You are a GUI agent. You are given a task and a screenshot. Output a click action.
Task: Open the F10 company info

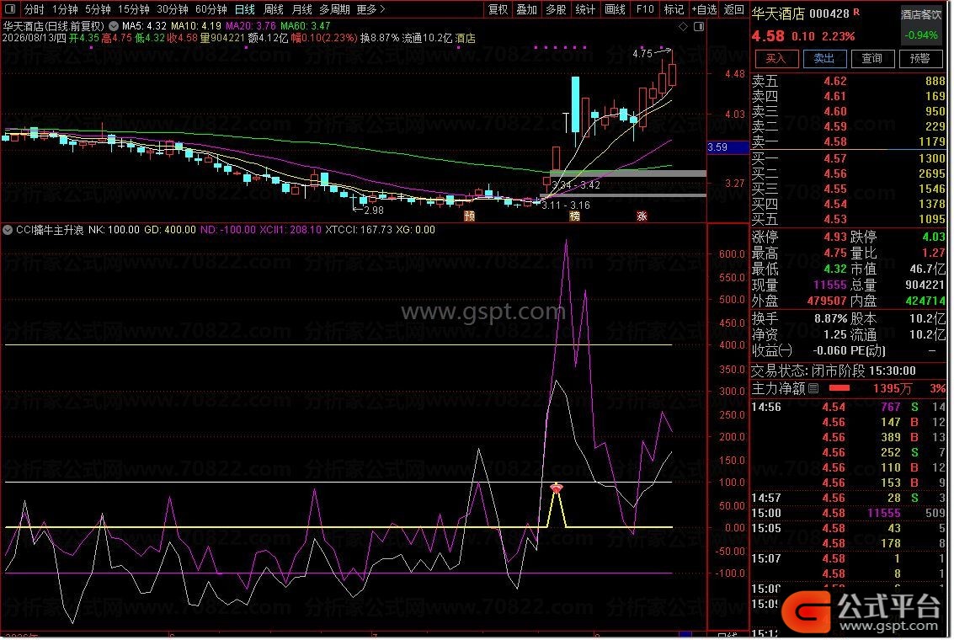click(645, 9)
